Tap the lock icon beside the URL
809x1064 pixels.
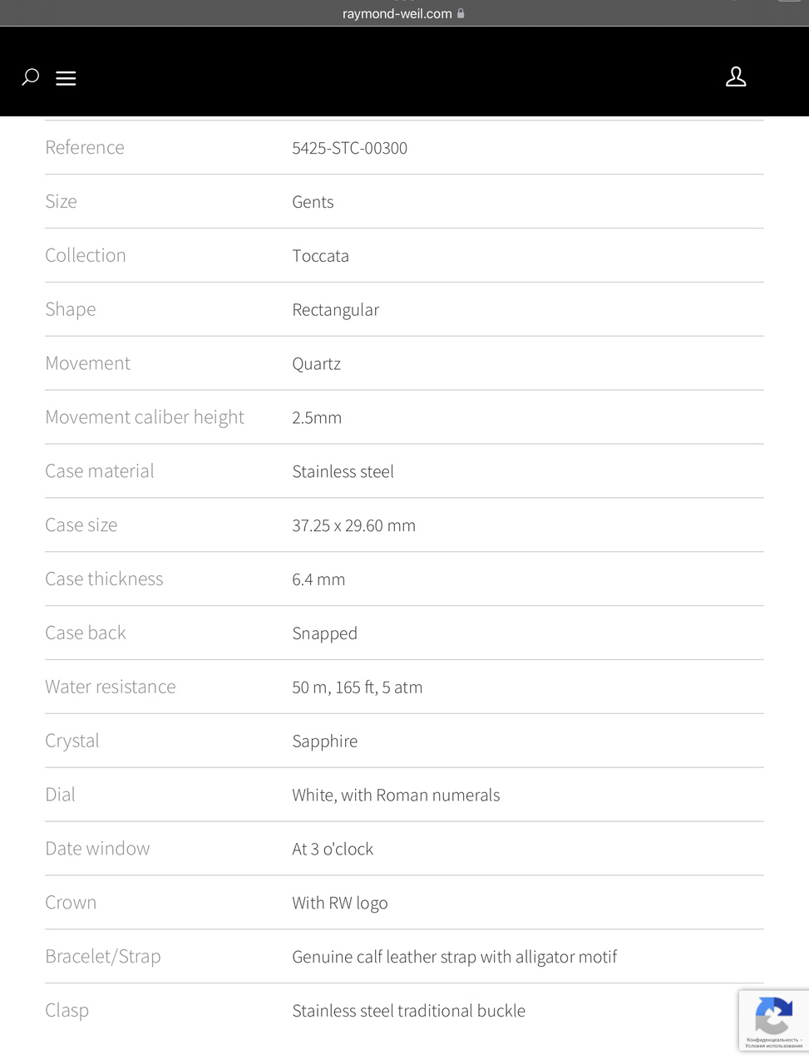click(x=461, y=13)
